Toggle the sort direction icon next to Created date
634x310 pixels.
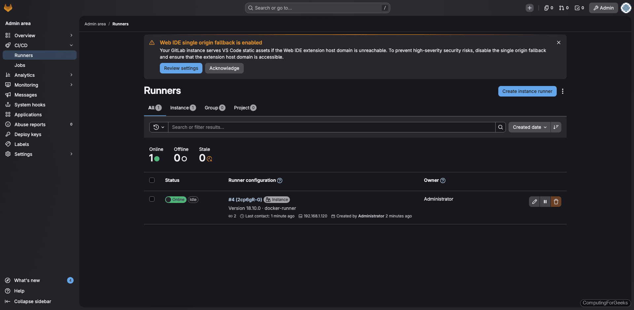(x=556, y=127)
